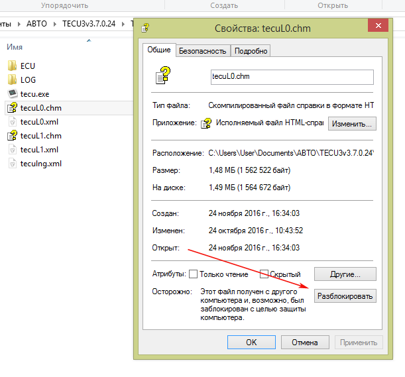405x377 pixels.
Task: Switch to the 'Безопасность' tab
Action: (203, 51)
